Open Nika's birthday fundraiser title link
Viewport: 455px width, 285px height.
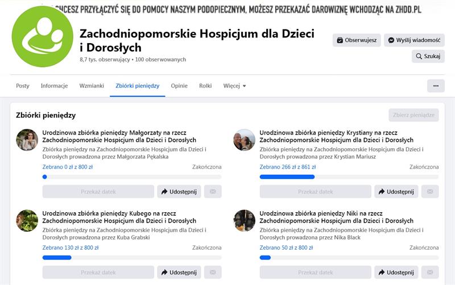336,217
